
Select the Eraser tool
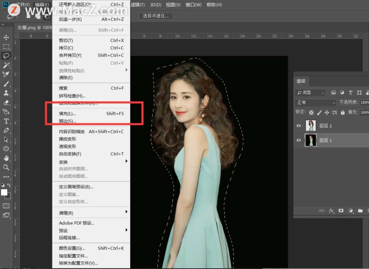coord(6,102)
